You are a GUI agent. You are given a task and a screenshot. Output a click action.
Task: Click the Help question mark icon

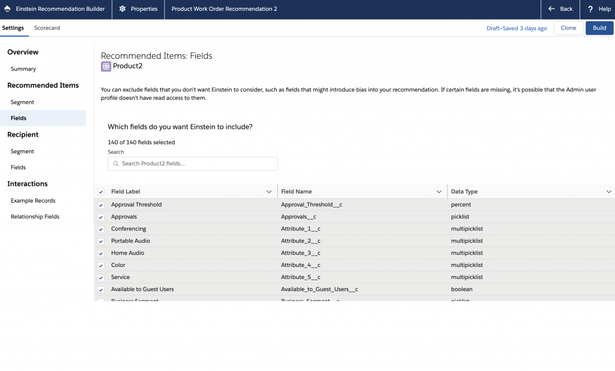(x=590, y=8)
